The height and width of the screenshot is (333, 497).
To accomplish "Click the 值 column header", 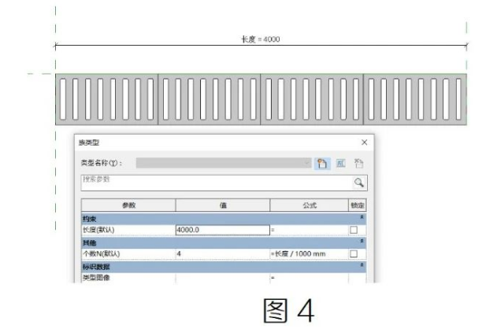I will click(223, 205).
